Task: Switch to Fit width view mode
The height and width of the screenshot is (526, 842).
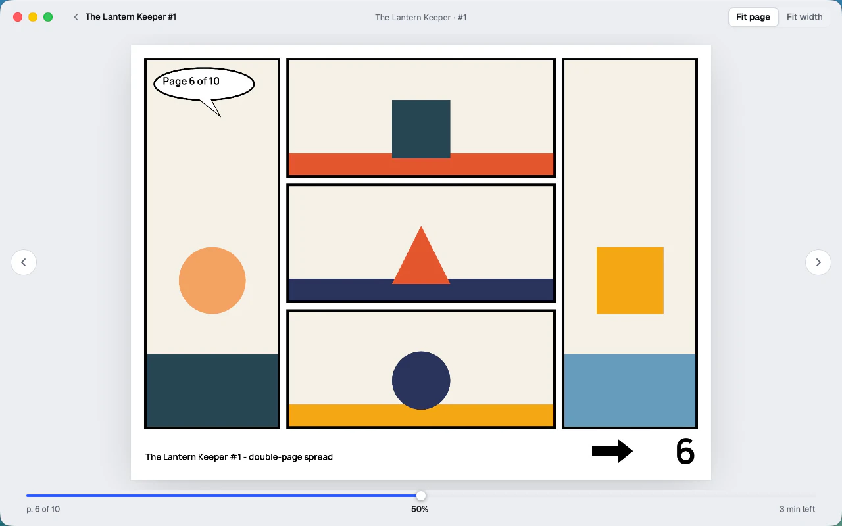Action: (805, 17)
